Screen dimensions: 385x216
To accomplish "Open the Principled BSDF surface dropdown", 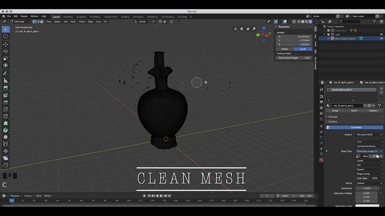I will tap(369, 134).
